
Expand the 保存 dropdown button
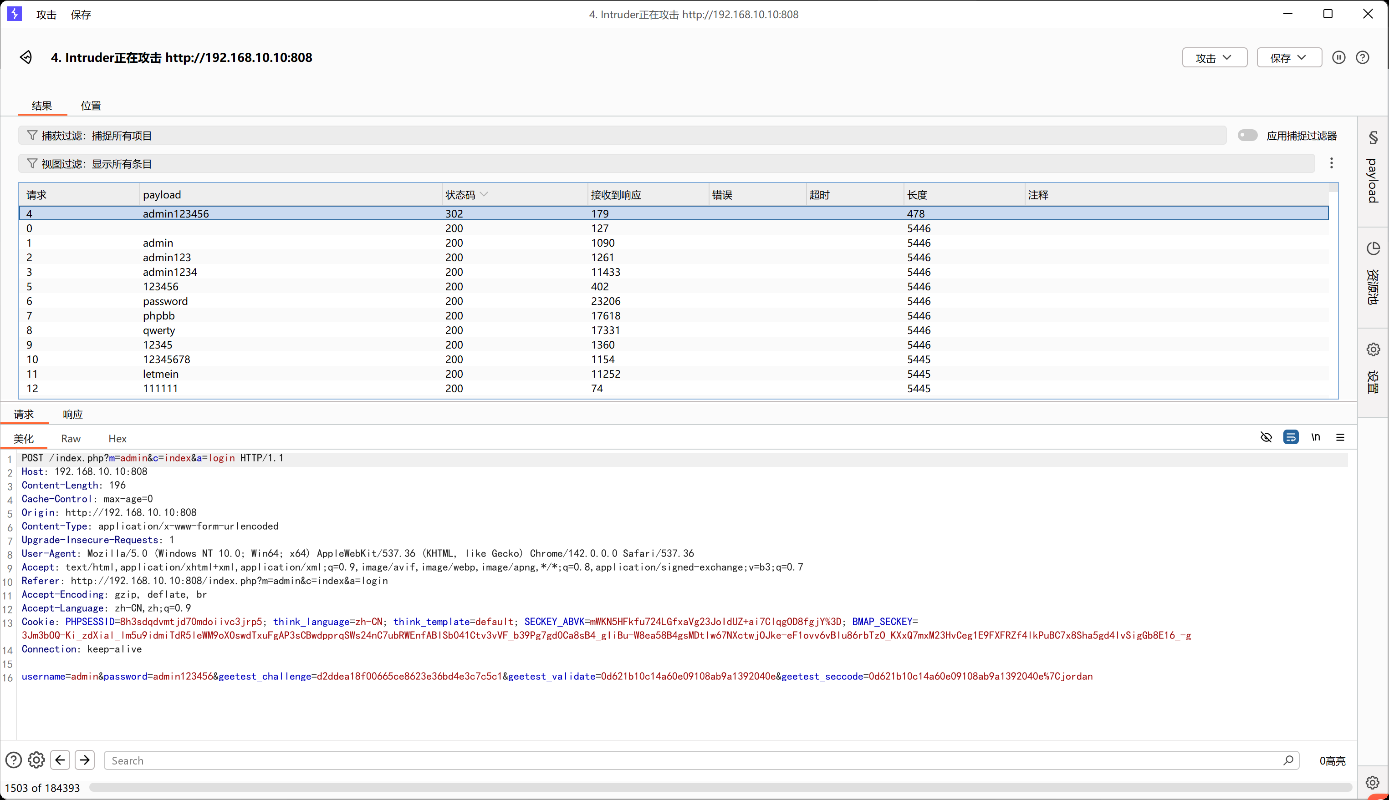pyautogui.click(x=1289, y=58)
